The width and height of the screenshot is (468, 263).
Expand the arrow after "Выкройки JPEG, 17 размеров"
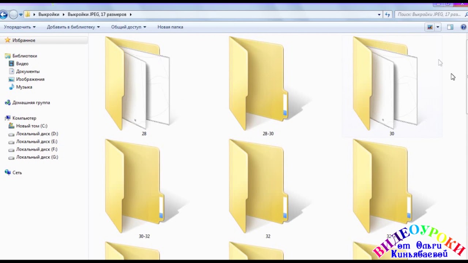(131, 15)
